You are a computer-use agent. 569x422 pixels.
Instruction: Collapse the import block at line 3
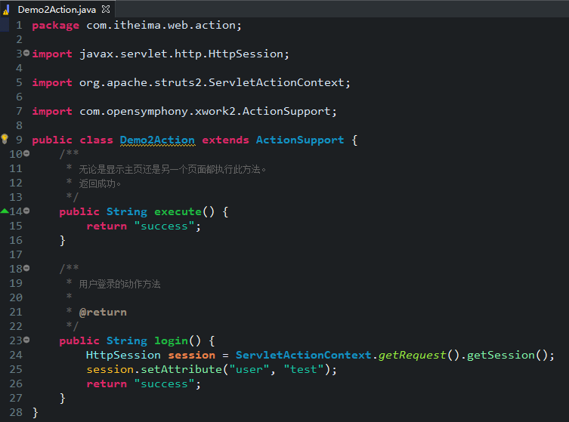point(26,54)
